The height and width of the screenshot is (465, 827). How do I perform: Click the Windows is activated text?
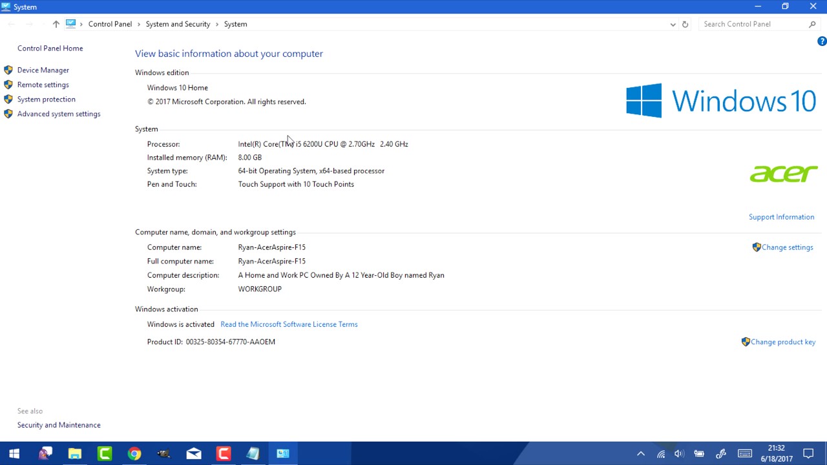coord(181,324)
